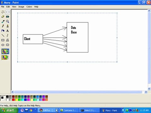Select the Rounded Rectangle tool

tap(8, 45)
